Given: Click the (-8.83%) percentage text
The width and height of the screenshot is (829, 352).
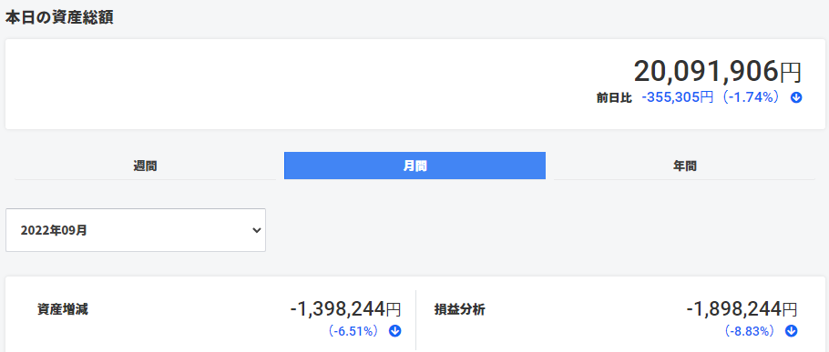Looking at the screenshot, I should coord(749,331).
